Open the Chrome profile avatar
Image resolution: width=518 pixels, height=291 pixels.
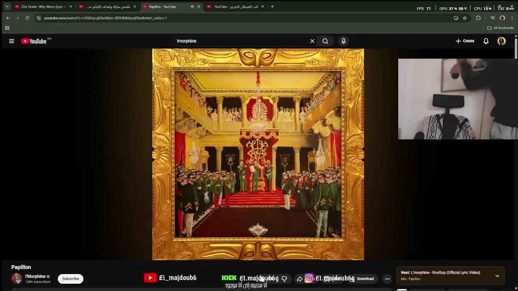pyautogui.click(x=502, y=18)
